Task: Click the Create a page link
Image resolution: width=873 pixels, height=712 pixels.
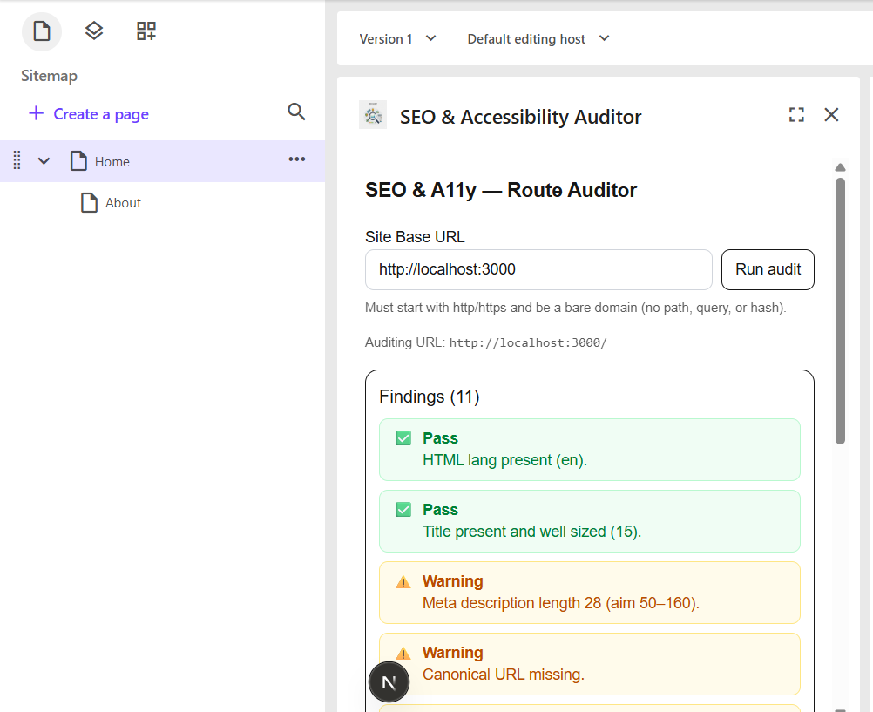Action: (101, 114)
